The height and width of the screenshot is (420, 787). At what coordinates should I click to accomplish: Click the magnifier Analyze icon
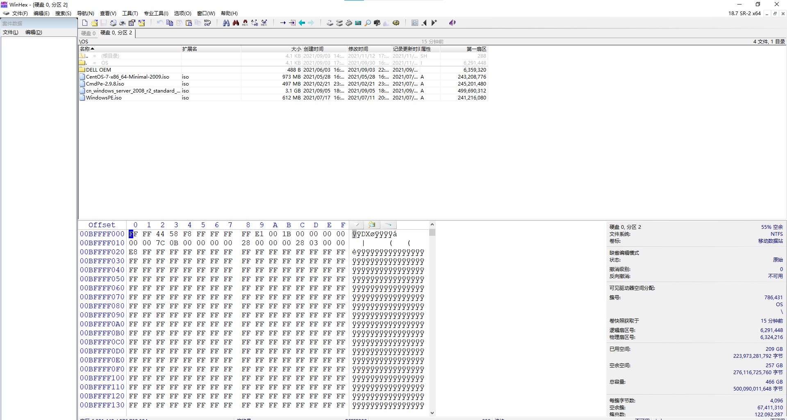pos(368,23)
